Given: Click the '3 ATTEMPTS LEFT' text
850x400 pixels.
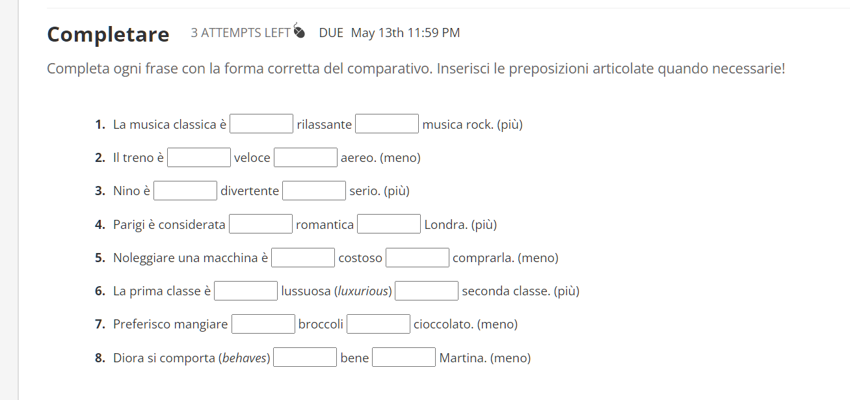Looking at the screenshot, I should tap(240, 32).
